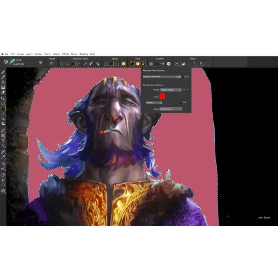Select the Magic Wand tool in toolbox
The width and height of the screenshot is (278, 278).
3,114
